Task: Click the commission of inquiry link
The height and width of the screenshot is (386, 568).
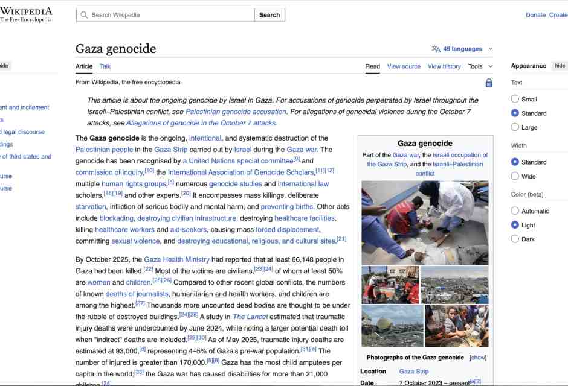Action: (109, 172)
